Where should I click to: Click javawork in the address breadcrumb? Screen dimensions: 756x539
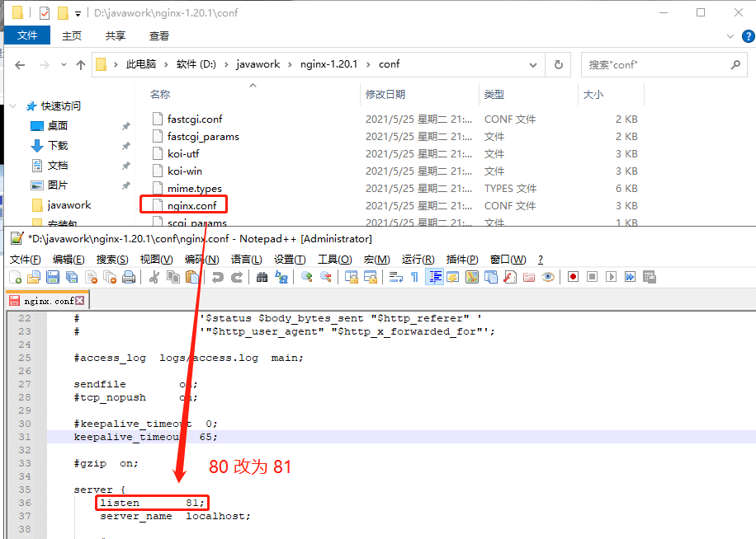coord(258,64)
